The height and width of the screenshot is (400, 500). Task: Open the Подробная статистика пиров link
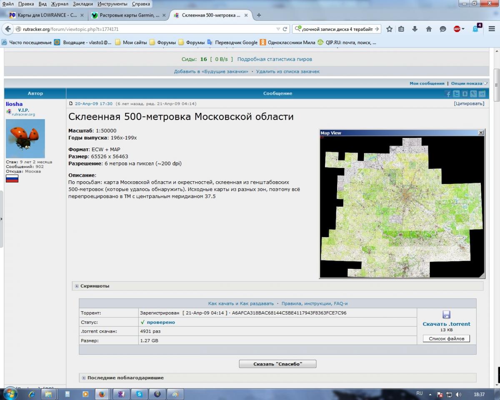tap(275, 59)
